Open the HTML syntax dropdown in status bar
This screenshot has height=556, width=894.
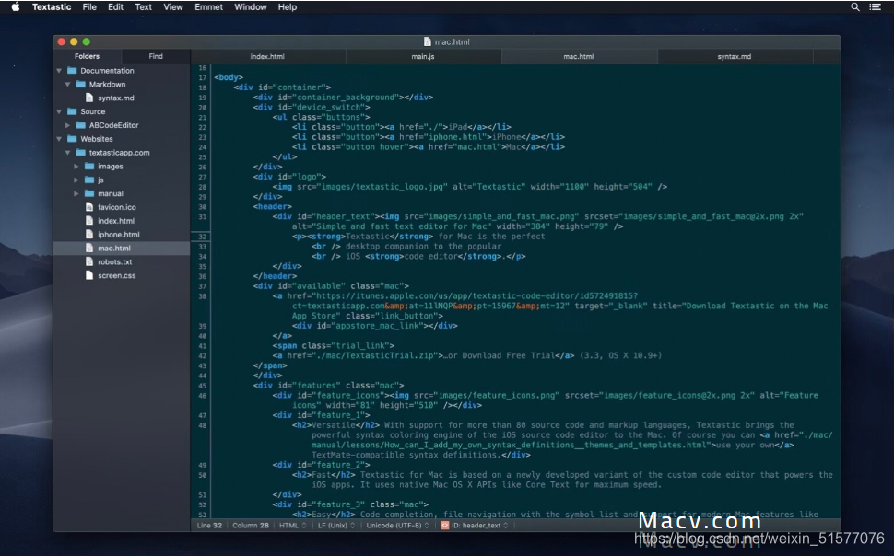click(x=292, y=526)
